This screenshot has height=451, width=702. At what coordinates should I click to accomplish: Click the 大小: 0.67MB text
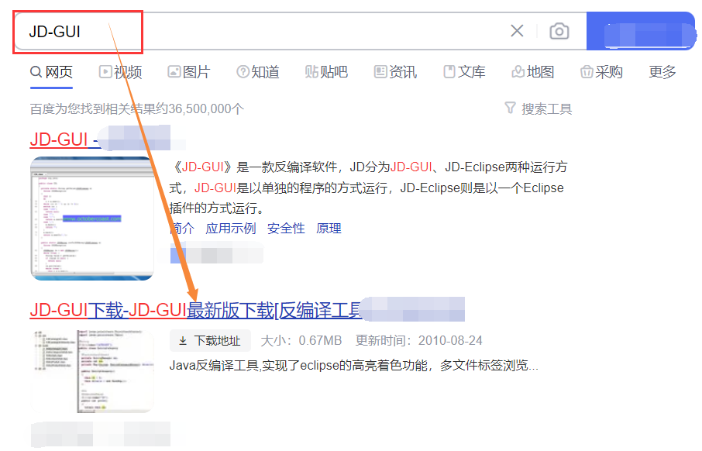click(301, 341)
